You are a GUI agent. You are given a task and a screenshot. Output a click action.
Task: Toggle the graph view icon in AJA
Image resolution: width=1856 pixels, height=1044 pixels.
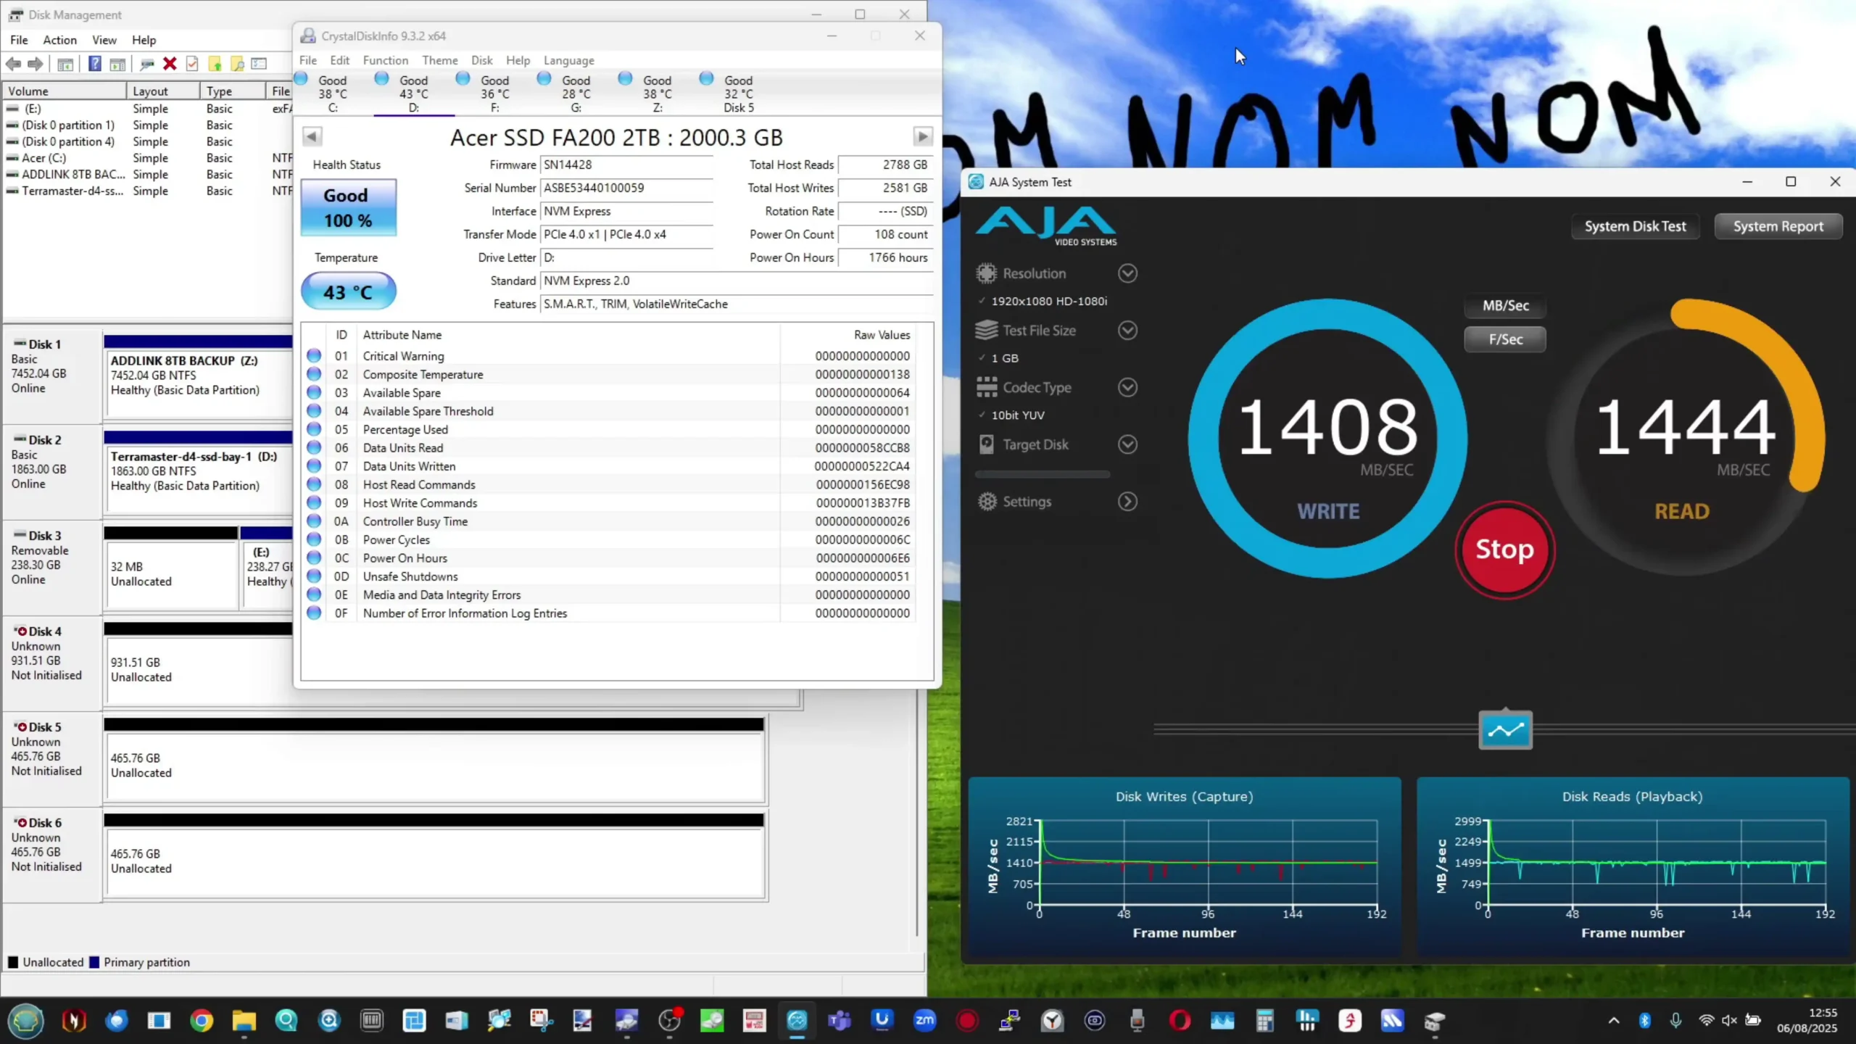[1505, 730]
